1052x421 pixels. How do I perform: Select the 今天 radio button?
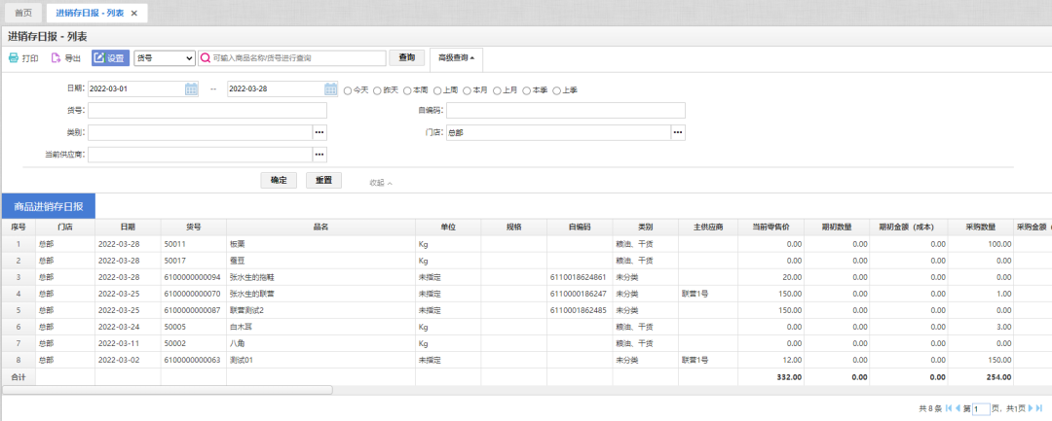click(348, 90)
